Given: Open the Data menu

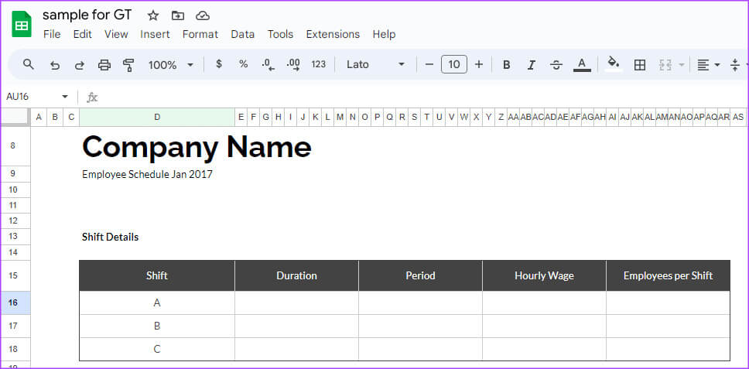Looking at the screenshot, I should coord(243,34).
